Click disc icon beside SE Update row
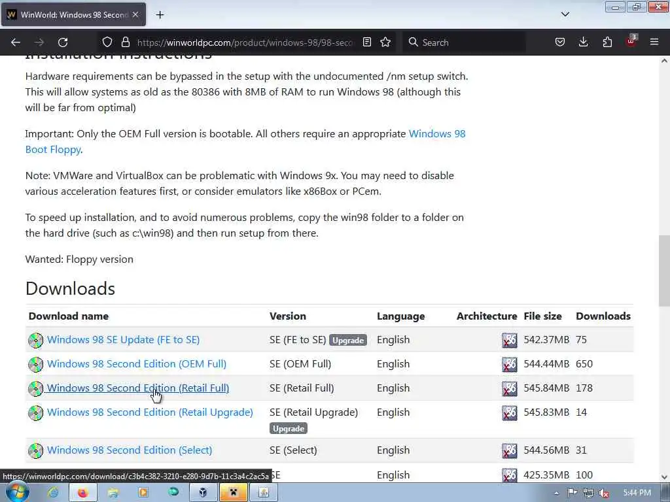 point(36,340)
